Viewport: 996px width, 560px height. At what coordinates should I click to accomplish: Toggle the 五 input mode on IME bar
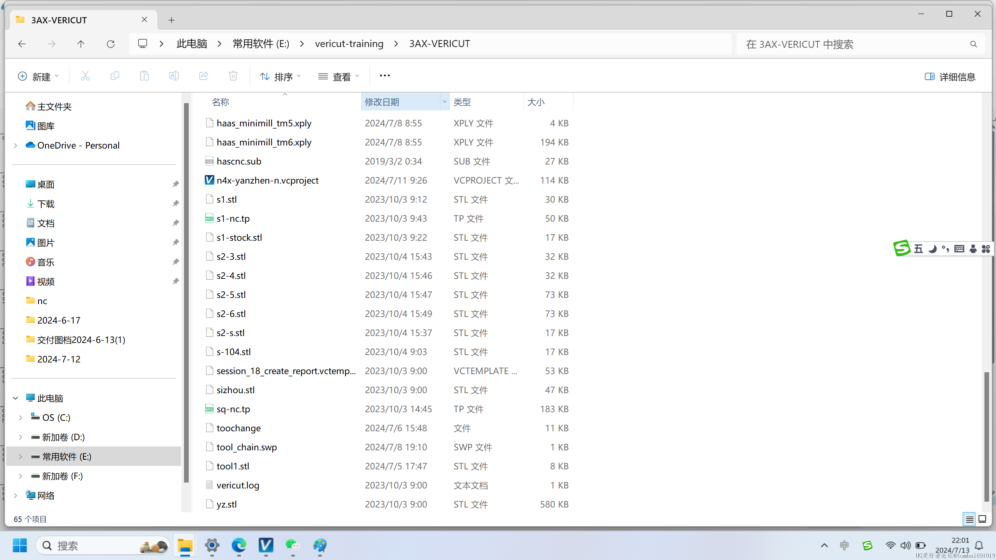coord(919,249)
